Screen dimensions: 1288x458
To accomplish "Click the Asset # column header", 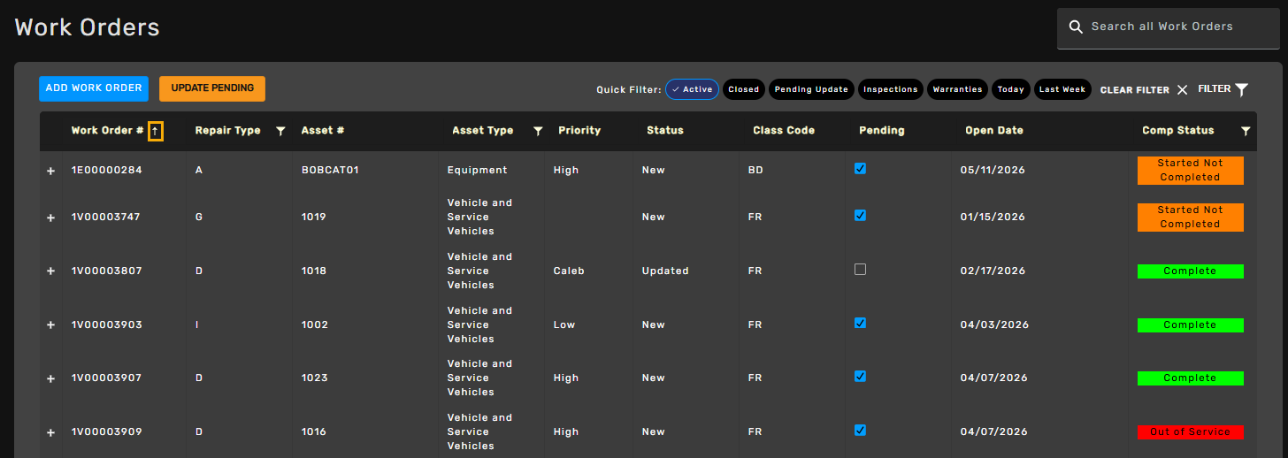I will tap(323, 131).
